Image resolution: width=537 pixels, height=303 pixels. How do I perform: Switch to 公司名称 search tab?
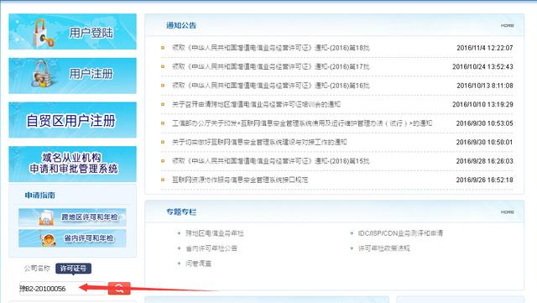(37, 269)
